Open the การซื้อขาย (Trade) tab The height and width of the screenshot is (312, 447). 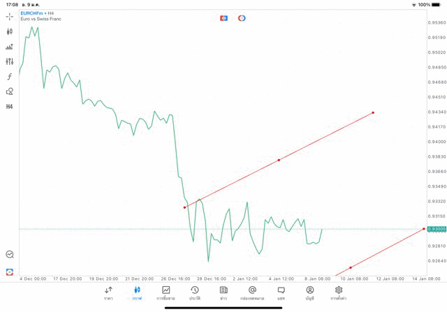click(x=166, y=292)
